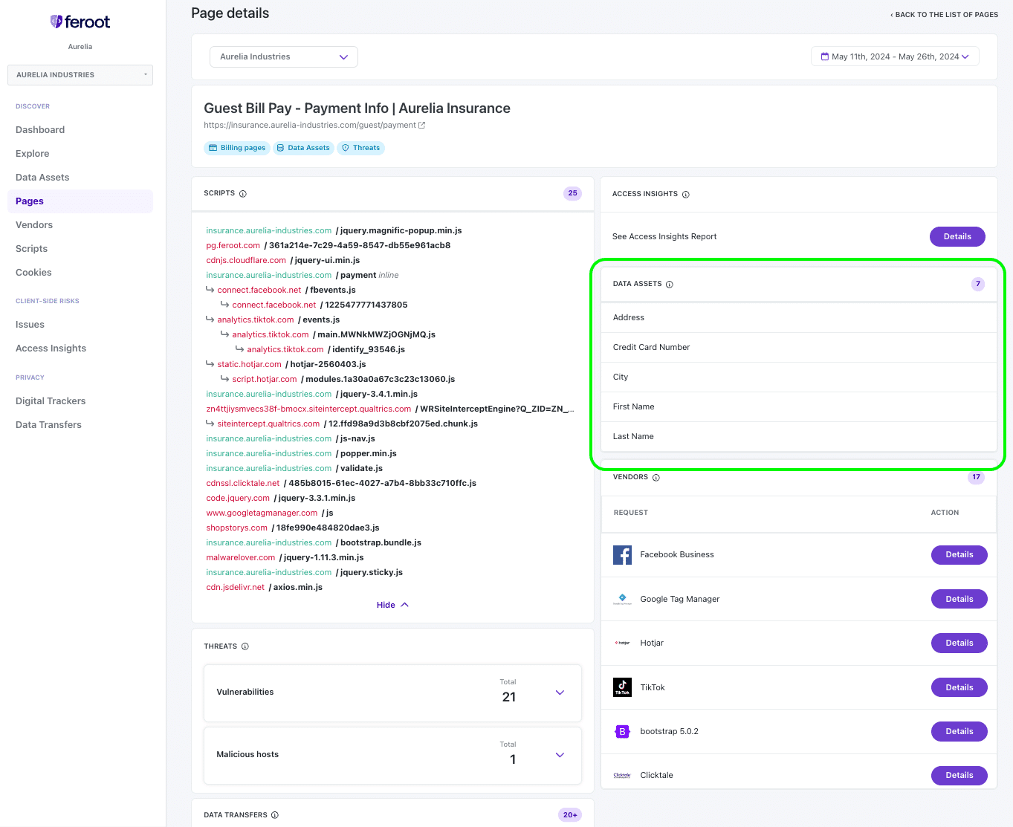This screenshot has height=827, width=1013.
Task: Click Back to the list of pages
Action: click(x=944, y=15)
